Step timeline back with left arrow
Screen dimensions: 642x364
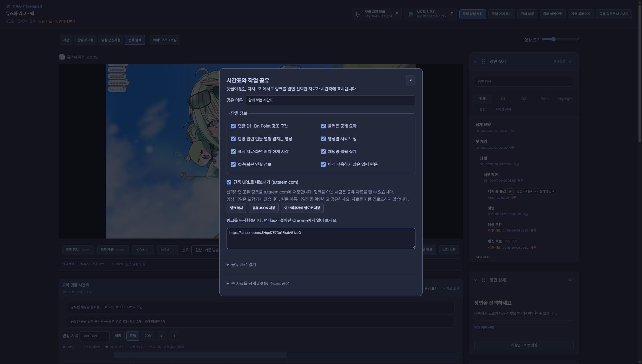coord(162,336)
